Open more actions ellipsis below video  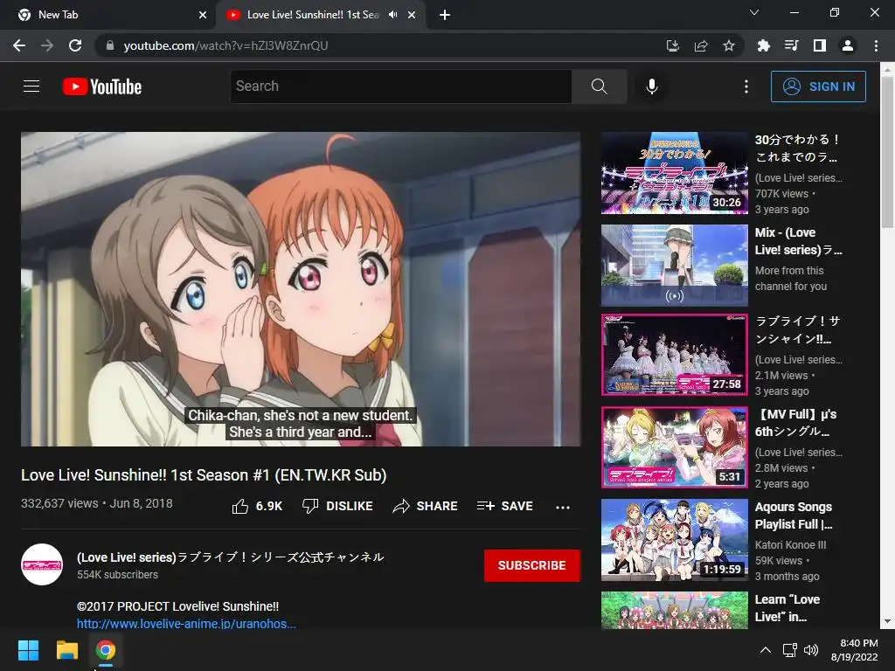(x=563, y=508)
